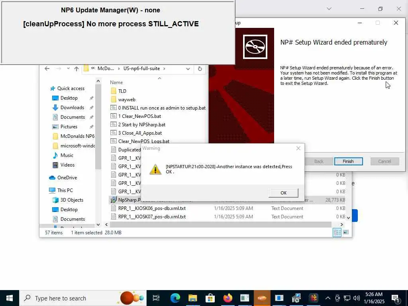Viewport: 408px width, 306px height.
Task: Launch Firefox from the taskbar
Action: point(228,298)
